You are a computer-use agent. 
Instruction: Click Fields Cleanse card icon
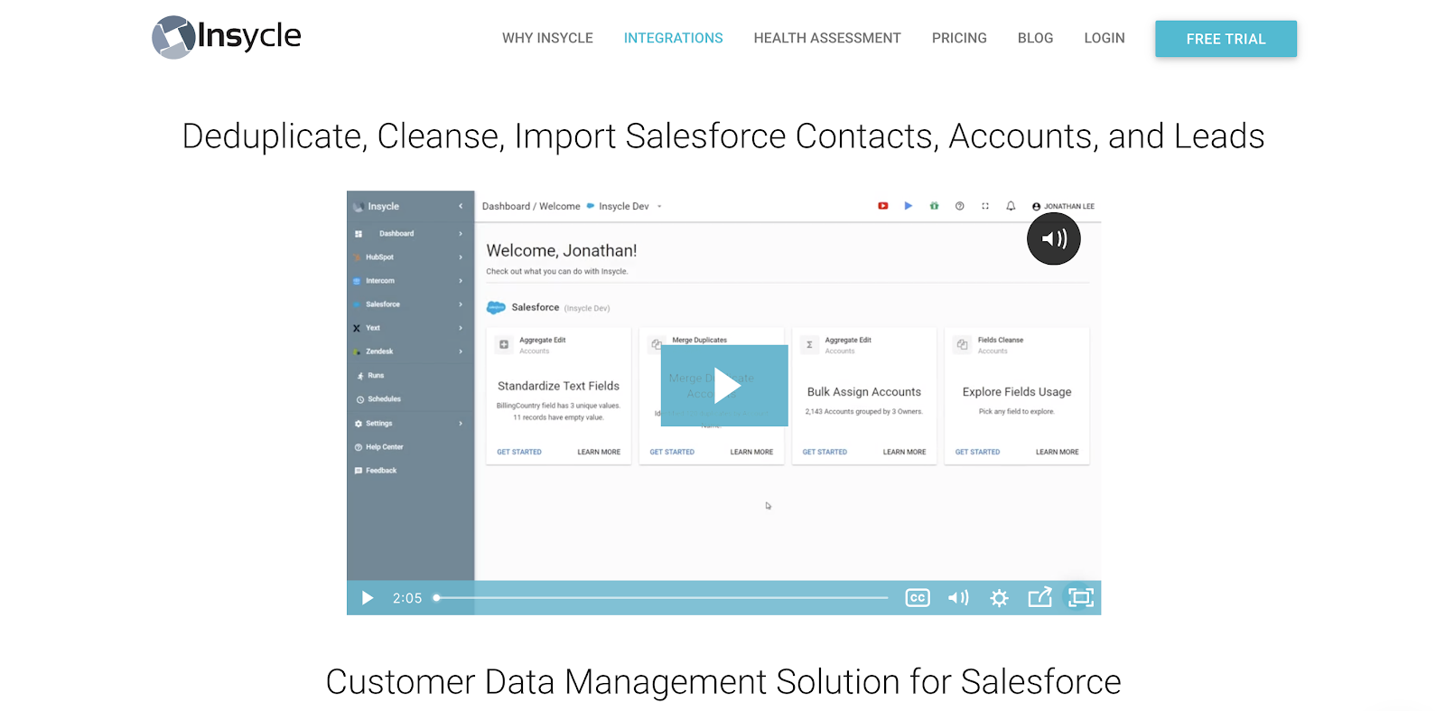coord(962,344)
